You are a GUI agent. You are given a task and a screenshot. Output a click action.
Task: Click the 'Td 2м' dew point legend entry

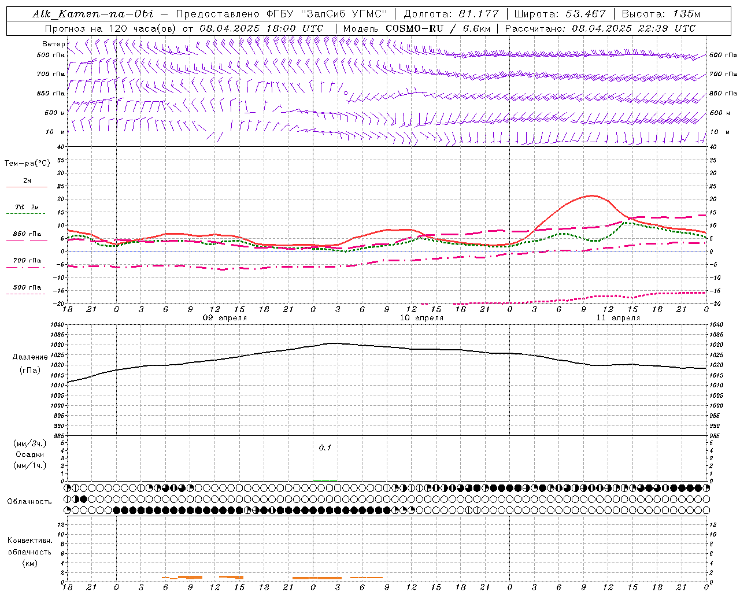point(27,207)
